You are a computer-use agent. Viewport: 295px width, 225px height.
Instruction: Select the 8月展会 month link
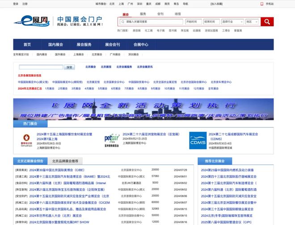(x=142, y=89)
